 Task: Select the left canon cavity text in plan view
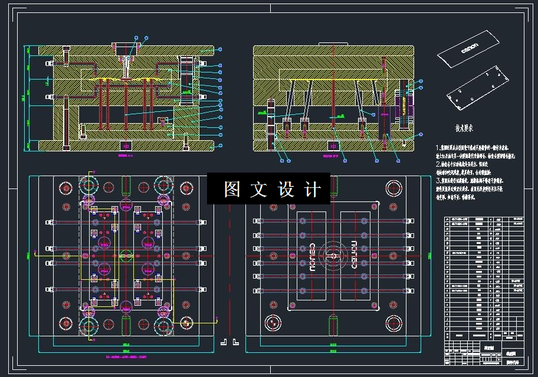coord(312,257)
